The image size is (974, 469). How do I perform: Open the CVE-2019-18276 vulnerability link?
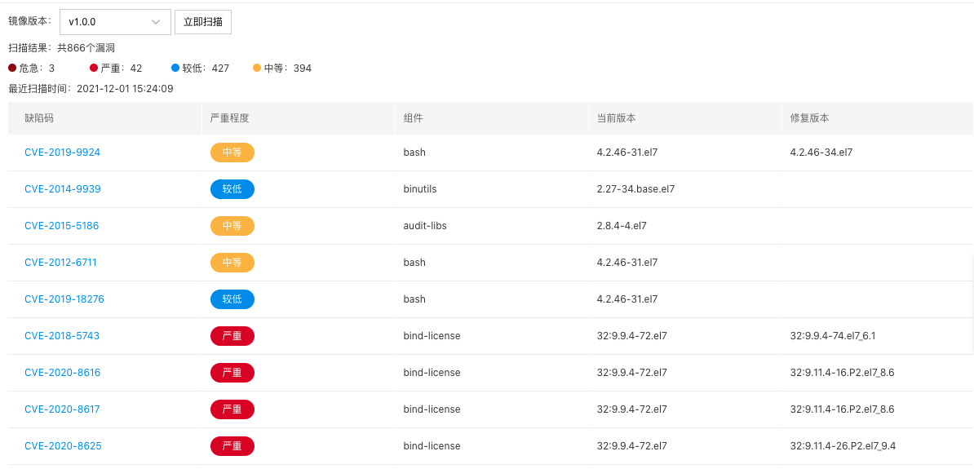coord(64,299)
